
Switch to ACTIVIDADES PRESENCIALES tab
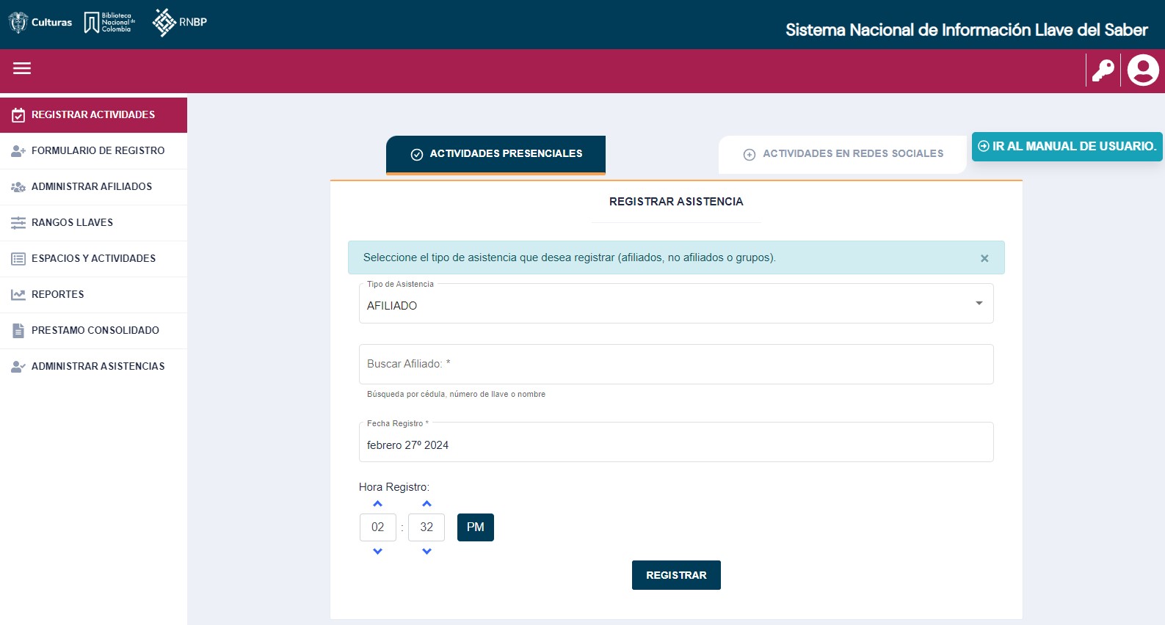[x=496, y=155]
